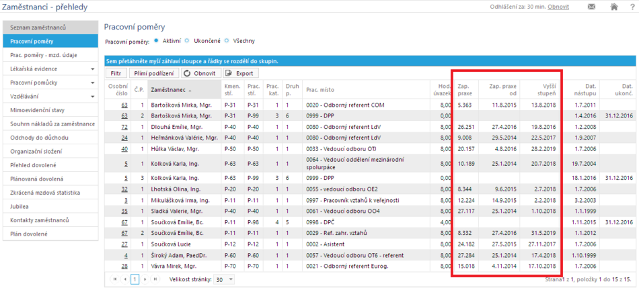
Task: Open page size dropdown showing 30
Action: pyautogui.click(x=225, y=279)
